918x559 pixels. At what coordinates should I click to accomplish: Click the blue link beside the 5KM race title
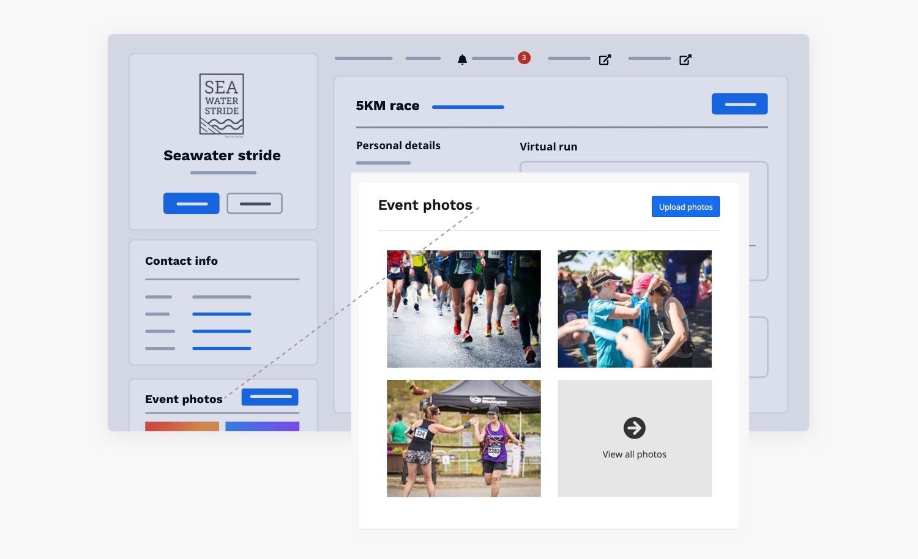[x=468, y=107]
